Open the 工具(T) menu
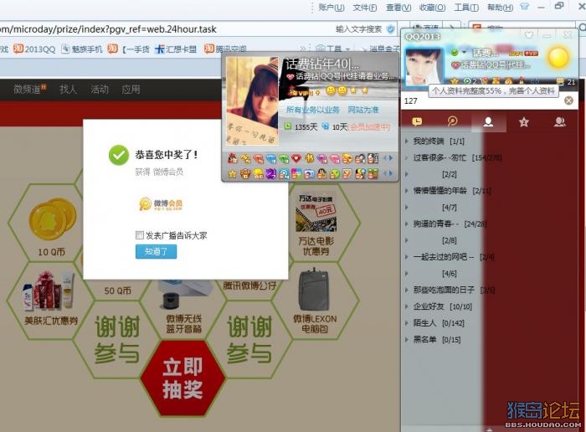The height and width of the screenshot is (432, 586). (x=466, y=7)
